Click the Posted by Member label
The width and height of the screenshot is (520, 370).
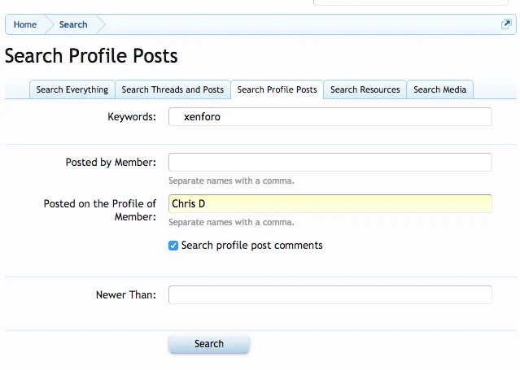click(x=111, y=163)
